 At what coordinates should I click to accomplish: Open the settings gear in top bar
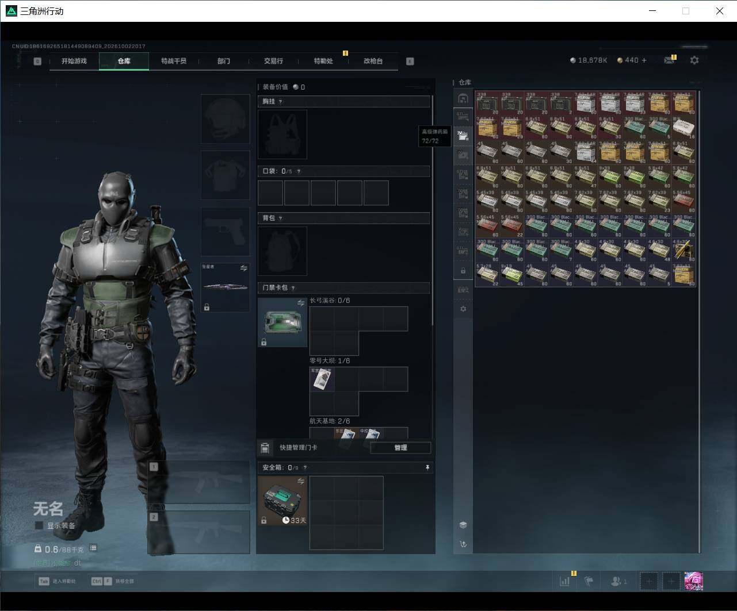694,60
